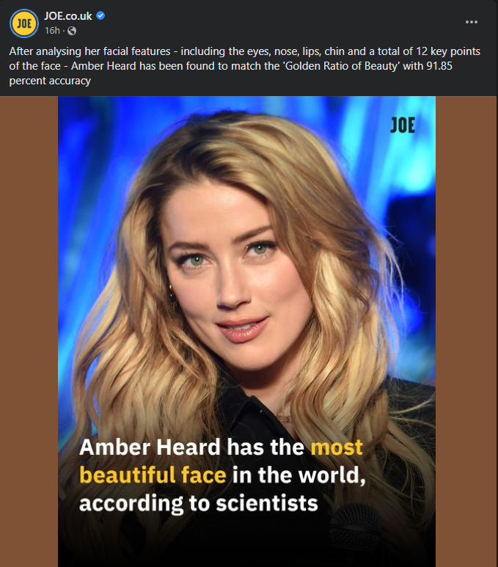
Task: Open the main post photo
Action: tap(246, 332)
